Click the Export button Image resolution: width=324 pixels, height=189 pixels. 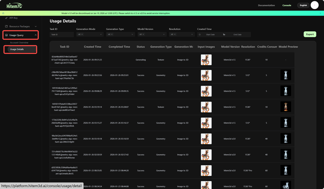(310, 34)
